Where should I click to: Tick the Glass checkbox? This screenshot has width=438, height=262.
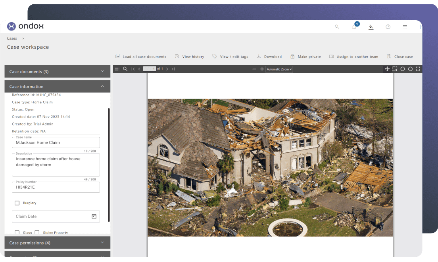pyautogui.click(x=17, y=232)
